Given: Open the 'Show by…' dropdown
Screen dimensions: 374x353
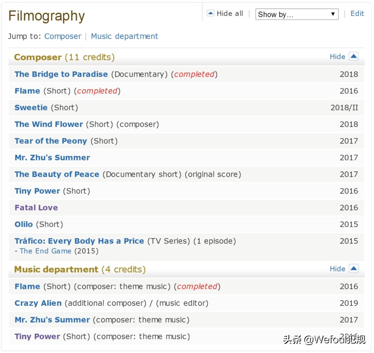Looking at the screenshot, I should pos(297,14).
